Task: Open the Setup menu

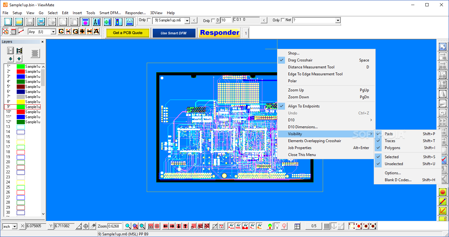Action: point(17,13)
